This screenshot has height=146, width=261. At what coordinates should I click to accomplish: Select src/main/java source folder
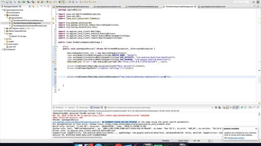(x=14, y=13)
